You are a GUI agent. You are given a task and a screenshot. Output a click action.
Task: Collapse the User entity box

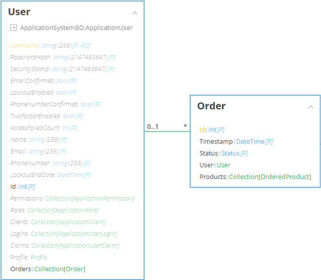click(x=135, y=13)
